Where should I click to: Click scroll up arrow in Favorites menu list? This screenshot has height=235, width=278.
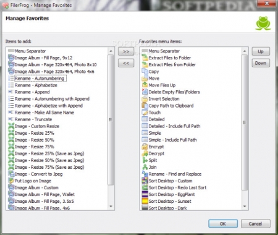coord(245,51)
